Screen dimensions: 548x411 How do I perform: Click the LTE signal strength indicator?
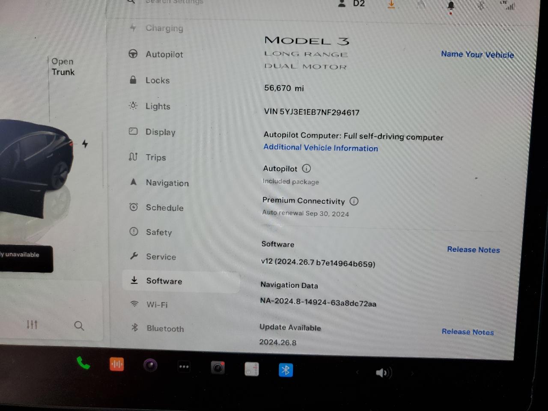(x=508, y=5)
